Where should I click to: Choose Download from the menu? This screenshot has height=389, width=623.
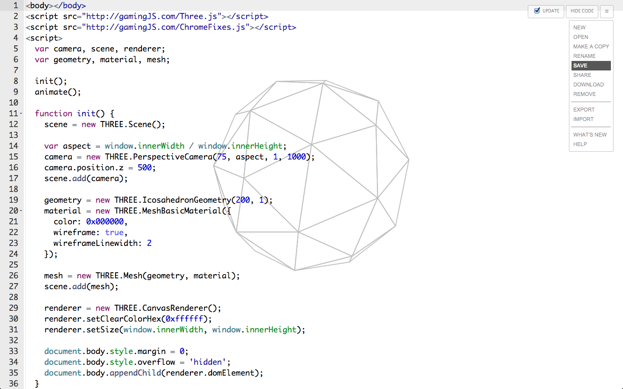click(x=588, y=85)
